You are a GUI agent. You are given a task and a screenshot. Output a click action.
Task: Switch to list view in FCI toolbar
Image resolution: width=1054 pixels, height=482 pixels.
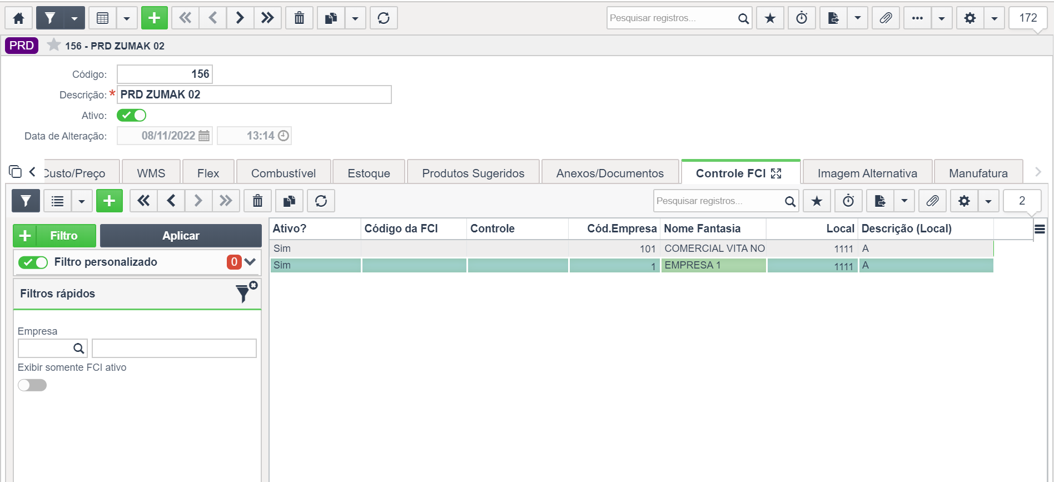coord(57,201)
